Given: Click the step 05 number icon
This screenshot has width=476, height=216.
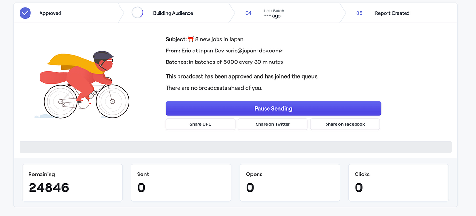Looking at the screenshot, I should click(359, 13).
